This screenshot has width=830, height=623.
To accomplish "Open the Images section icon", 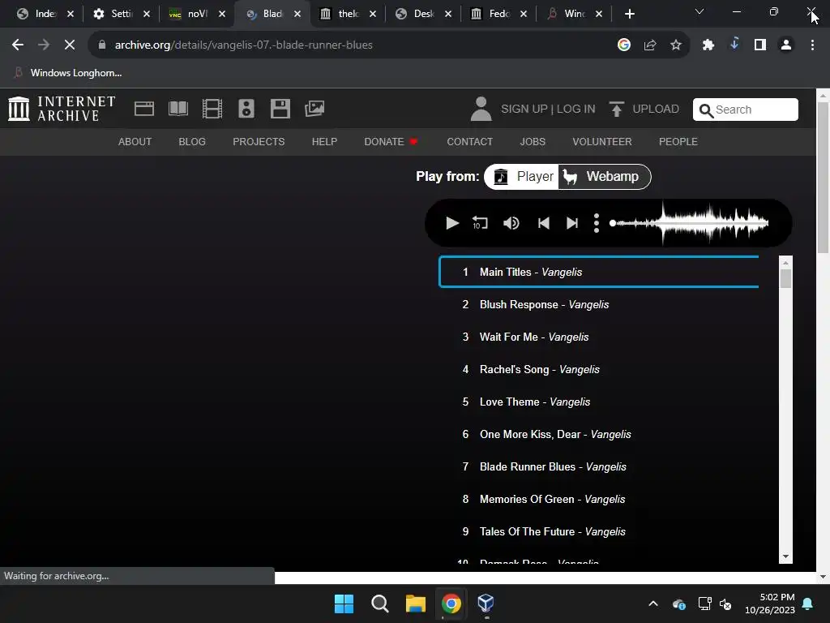I will (x=314, y=109).
